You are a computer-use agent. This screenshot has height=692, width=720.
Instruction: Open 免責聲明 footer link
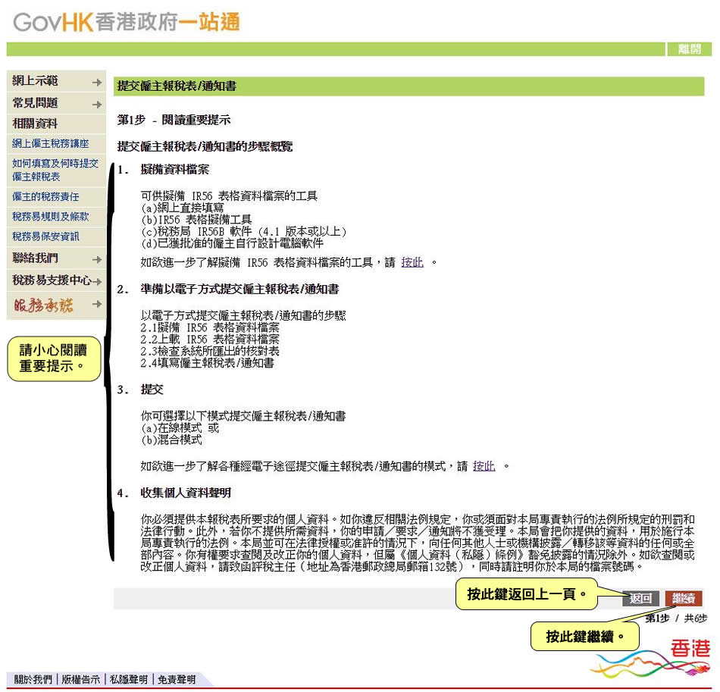pyautogui.click(x=177, y=679)
